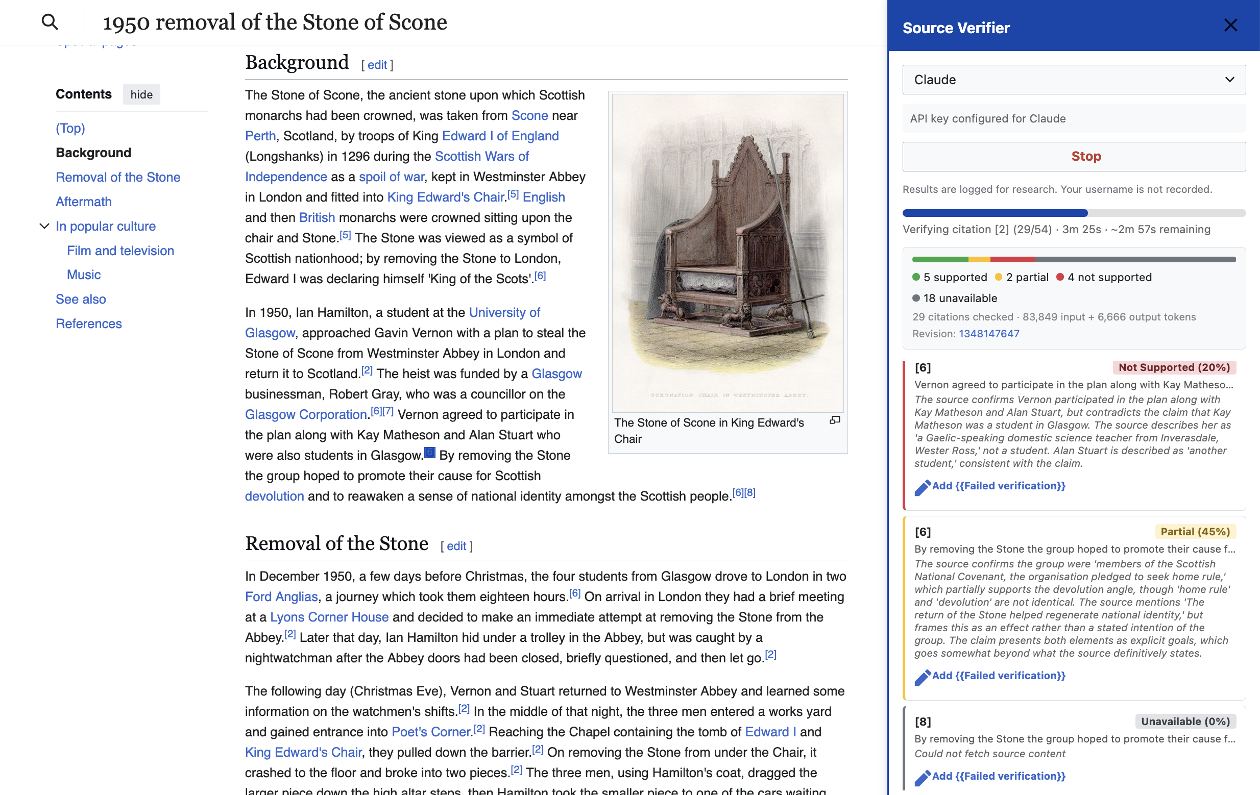The width and height of the screenshot is (1260, 795).
Task: Open Ford Anglias link
Action: click(x=281, y=597)
